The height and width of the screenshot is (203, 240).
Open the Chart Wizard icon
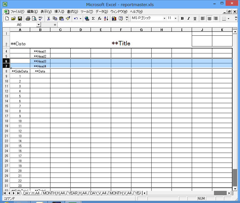pos(114,19)
